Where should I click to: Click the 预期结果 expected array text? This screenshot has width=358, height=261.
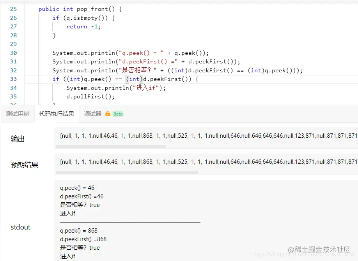pos(209,162)
